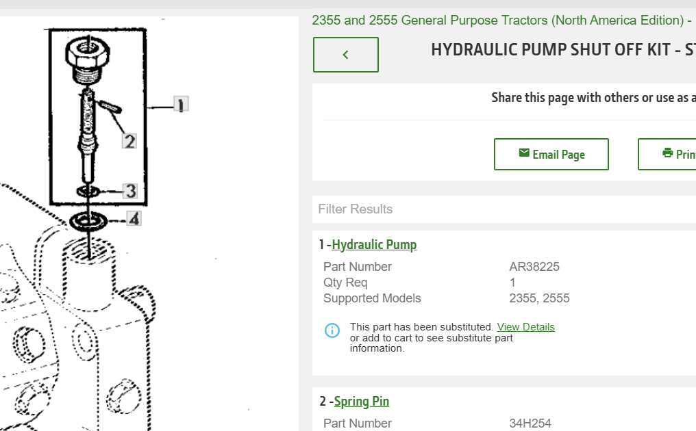696x431 pixels.
Task: Focus the Filter Results input field
Action: (504, 209)
